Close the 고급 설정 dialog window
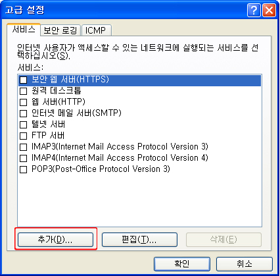The width and height of the screenshot is (280, 276). [x=269, y=10]
